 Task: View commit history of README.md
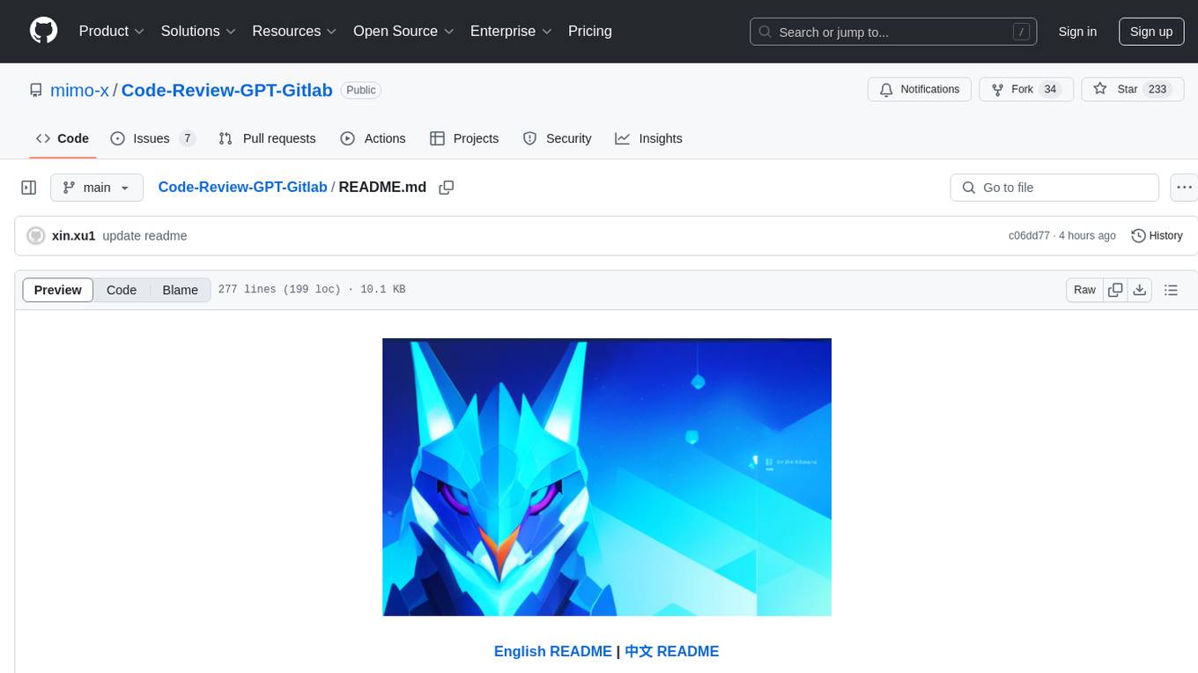coord(1157,235)
